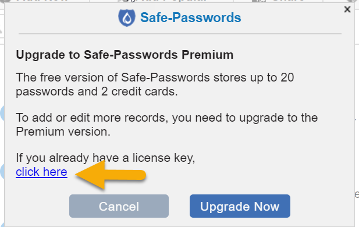The width and height of the screenshot is (359, 227).
Task: Choose the Upgrade Now button
Action: (240, 206)
